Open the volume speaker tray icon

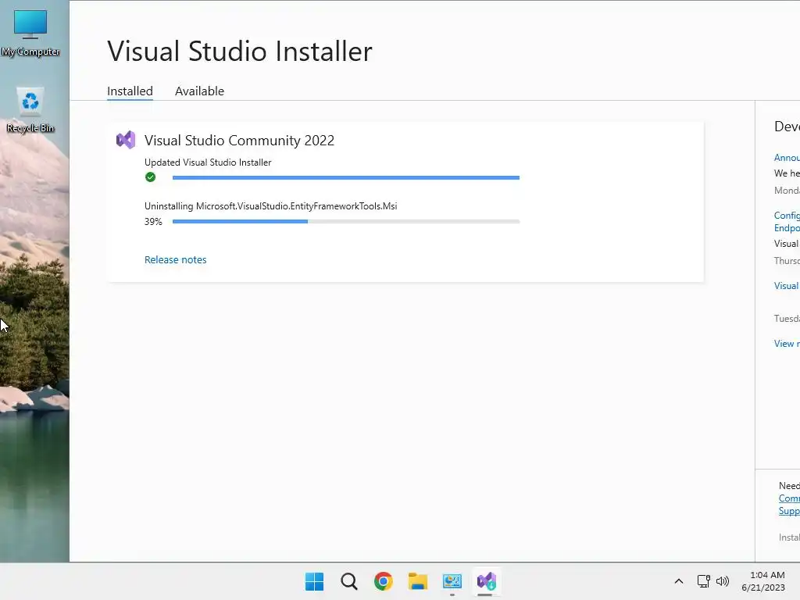[x=723, y=581]
